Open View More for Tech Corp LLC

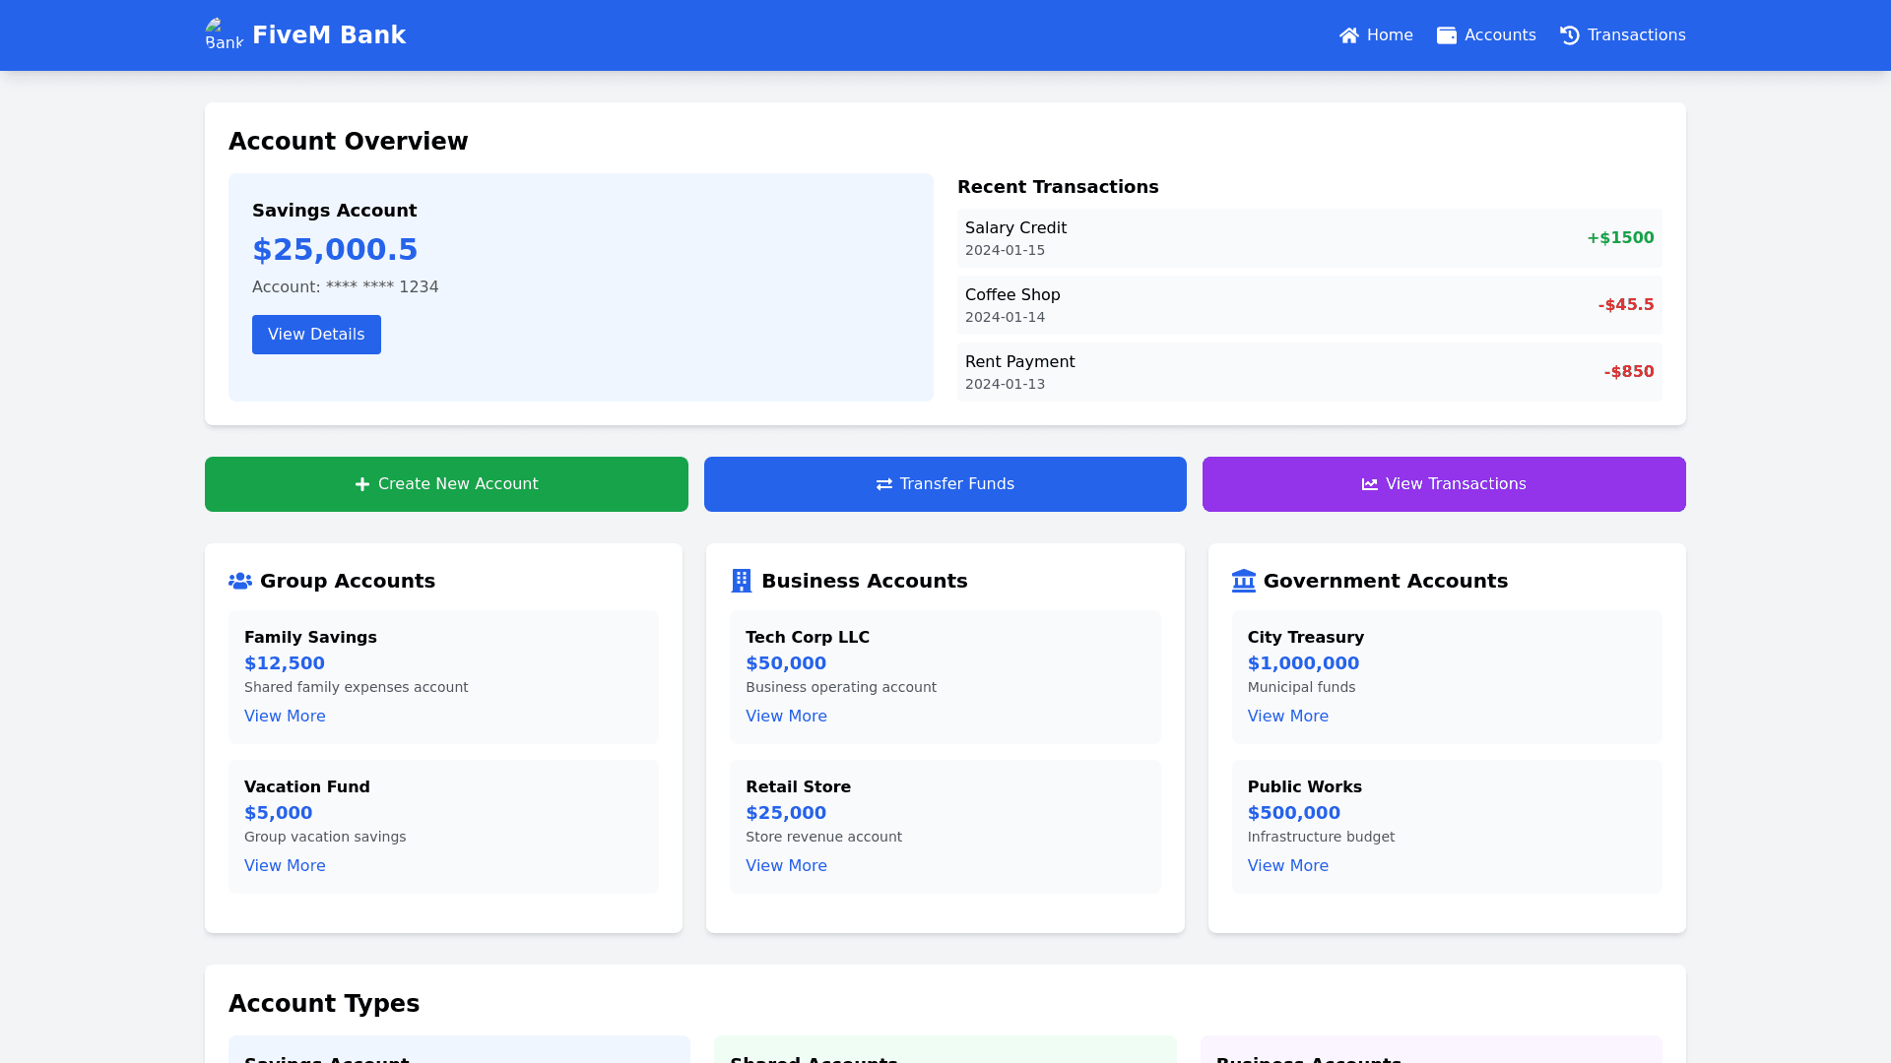coord(786,717)
